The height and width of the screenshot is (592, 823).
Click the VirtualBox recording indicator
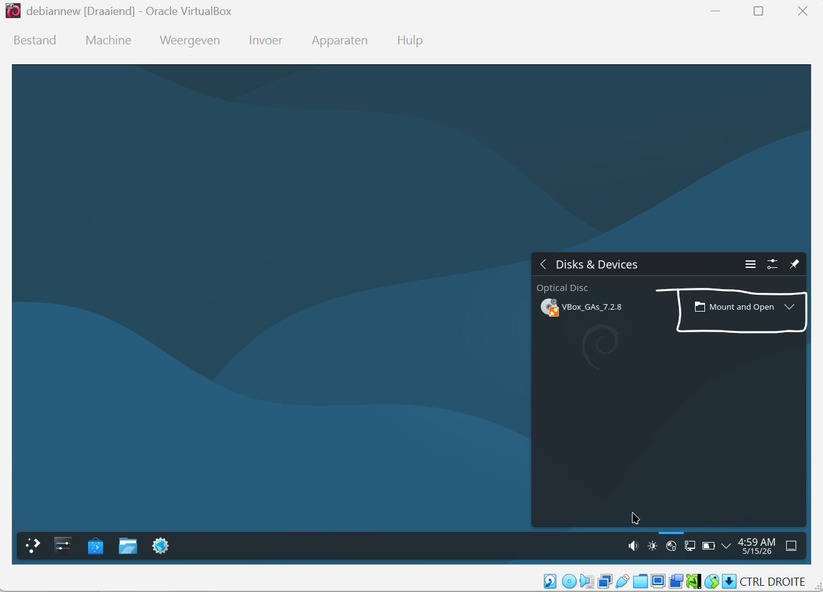[676, 581]
